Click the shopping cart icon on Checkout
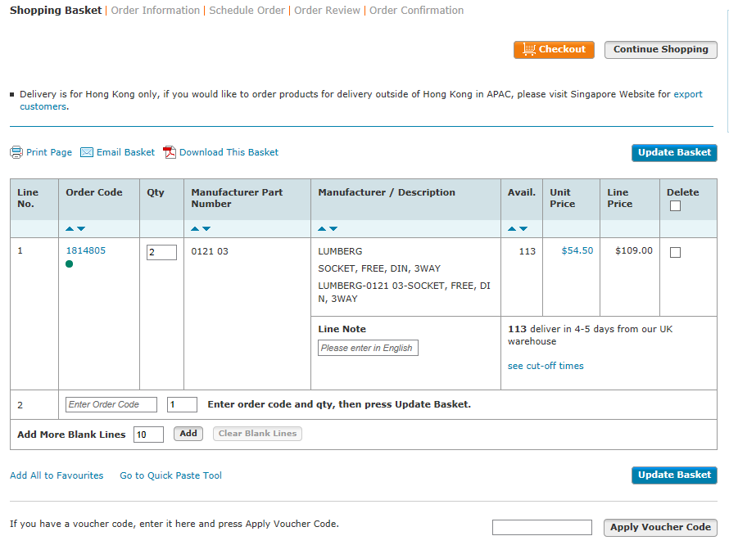This screenshot has height=545, width=729. [x=529, y=49]
